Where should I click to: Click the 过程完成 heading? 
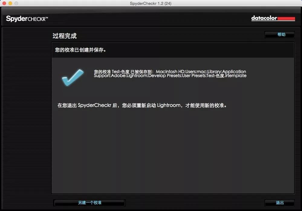tap(64, 36)
